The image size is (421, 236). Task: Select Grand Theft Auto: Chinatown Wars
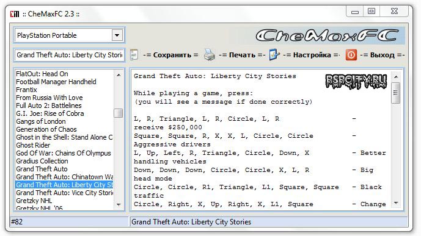click(64, 177)
